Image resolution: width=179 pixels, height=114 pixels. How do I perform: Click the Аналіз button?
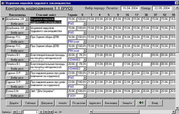pyautogui.click(x=63, y=103)
